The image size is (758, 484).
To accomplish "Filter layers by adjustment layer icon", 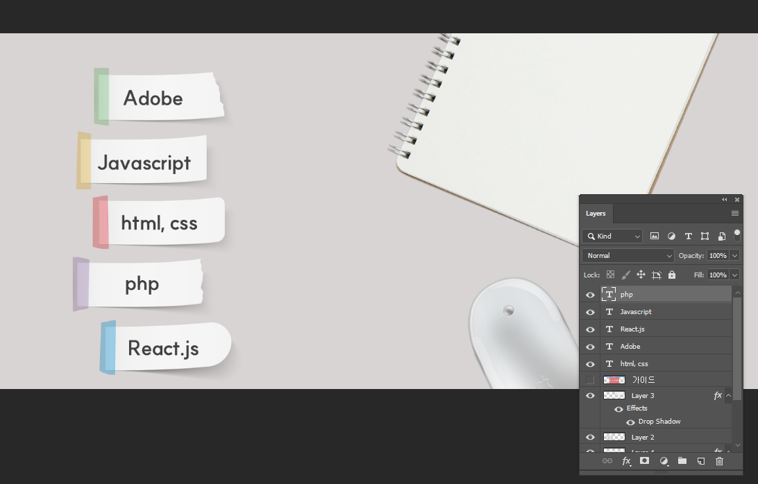I will pyautogui.click(x=671, y=236).
